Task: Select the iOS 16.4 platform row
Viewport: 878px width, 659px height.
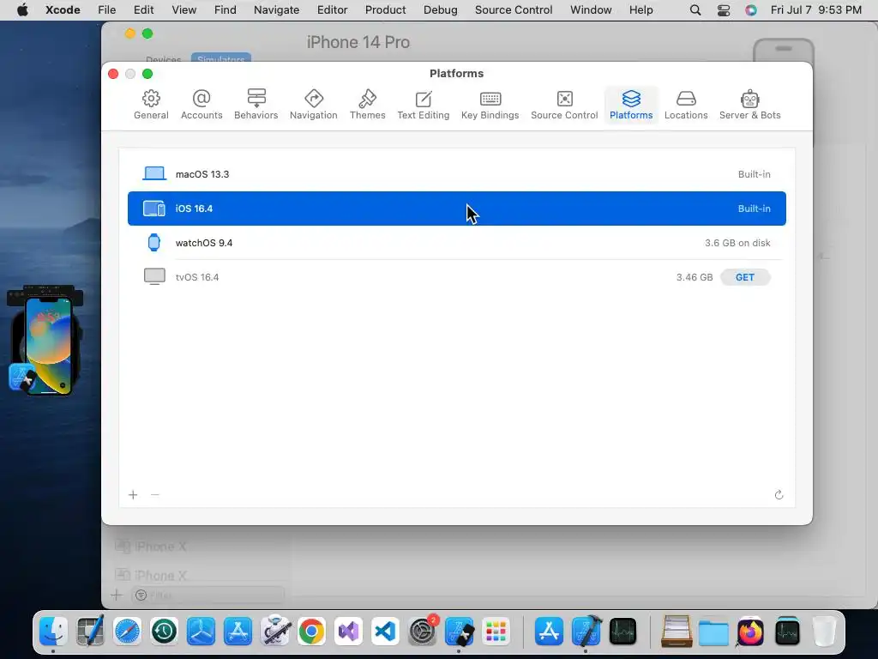Action: pos(457,209)
